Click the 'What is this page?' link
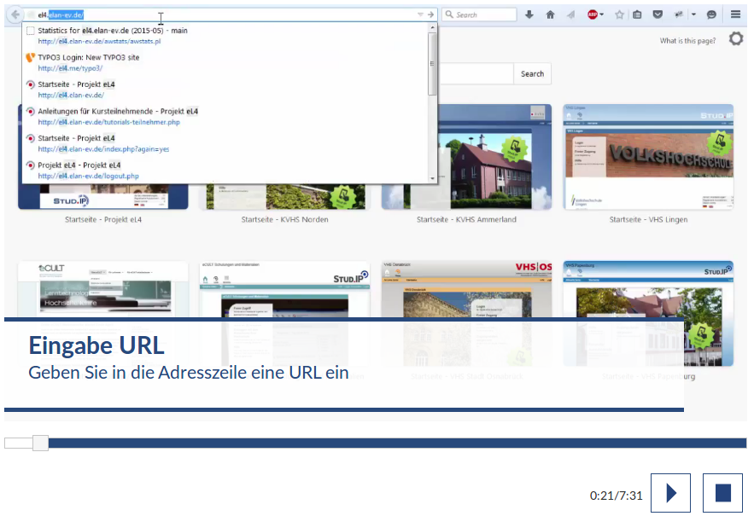 pos(689,41)
